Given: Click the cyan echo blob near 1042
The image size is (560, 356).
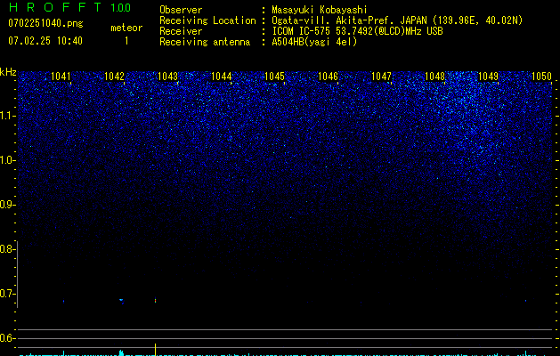Looking at the screenshot, I should (121, 301).
